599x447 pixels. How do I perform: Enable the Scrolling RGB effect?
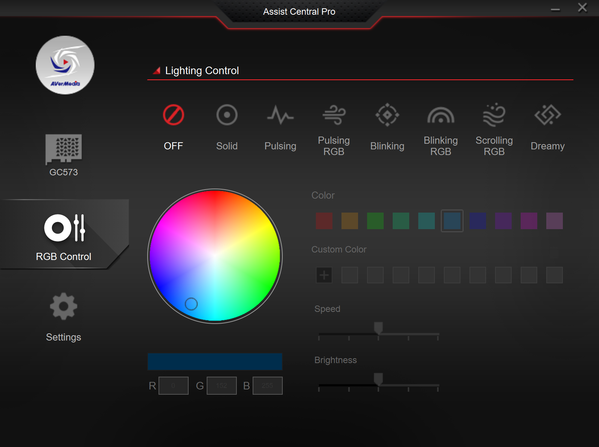pos(494,115)
